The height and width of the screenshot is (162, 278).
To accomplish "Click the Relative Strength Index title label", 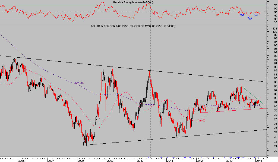I will pos(133,2).
